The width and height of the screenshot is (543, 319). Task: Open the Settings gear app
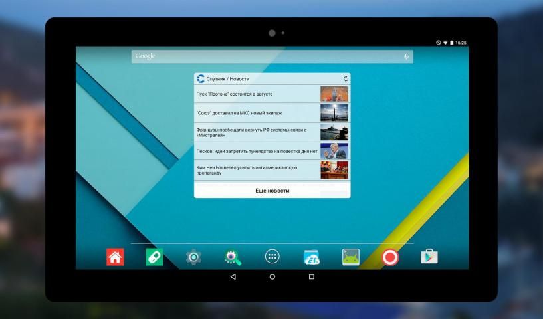click(193, 257)
